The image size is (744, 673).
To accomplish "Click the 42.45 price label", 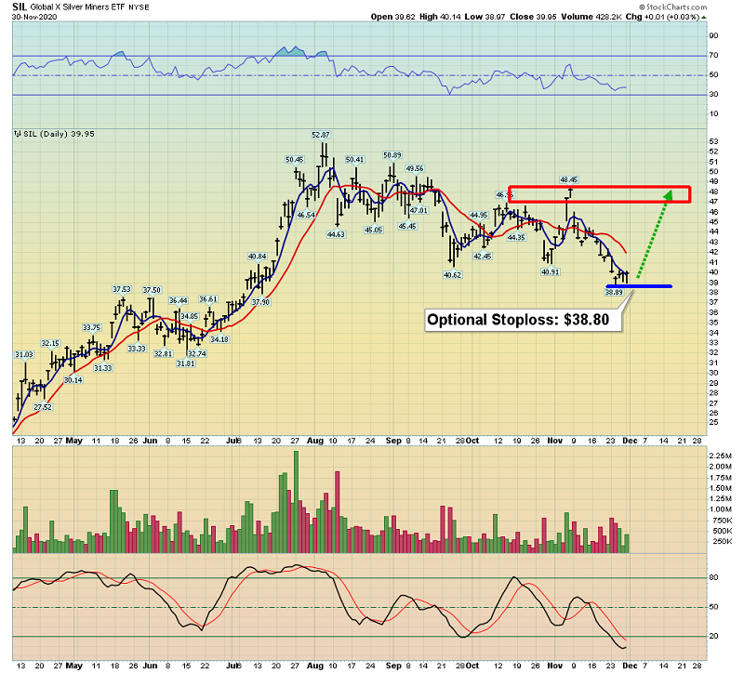I will point(483,257).
